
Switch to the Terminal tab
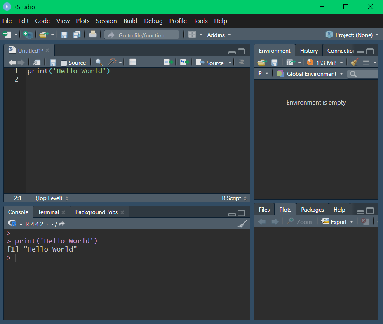click(x=48, y=212)
